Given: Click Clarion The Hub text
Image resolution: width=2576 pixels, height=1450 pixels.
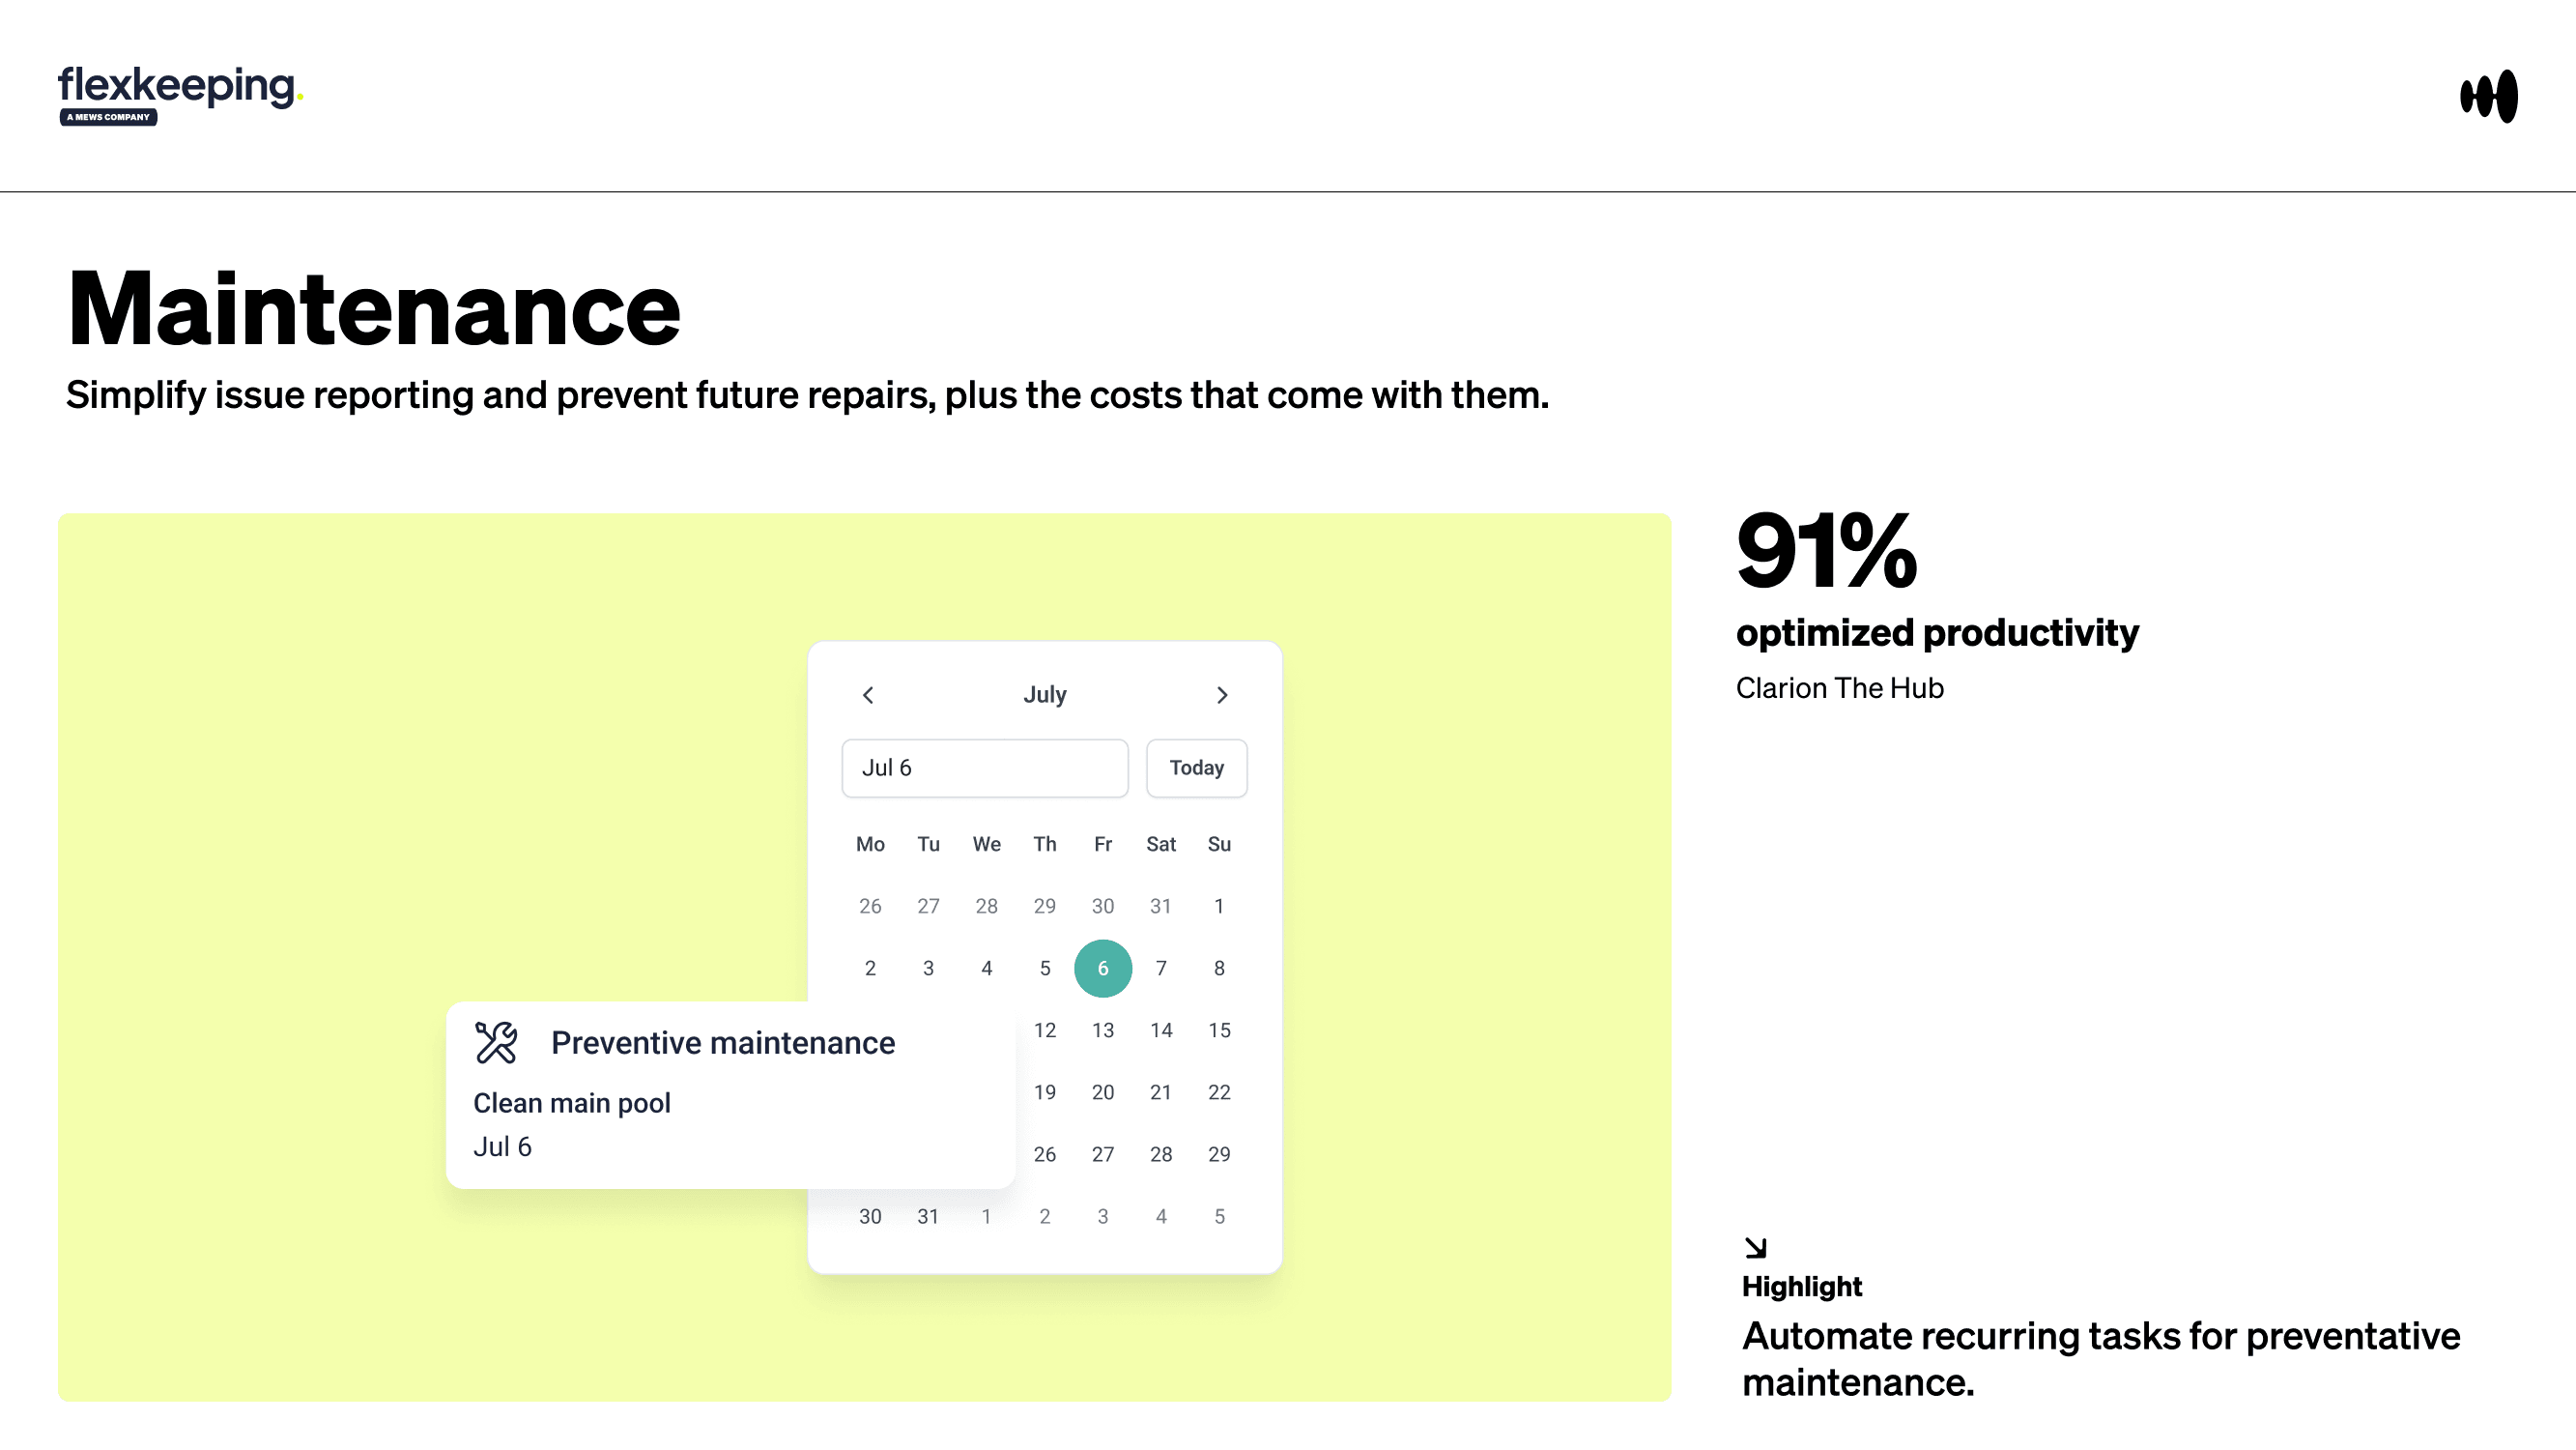Looking at the screenshot, I should (1839, 687).
